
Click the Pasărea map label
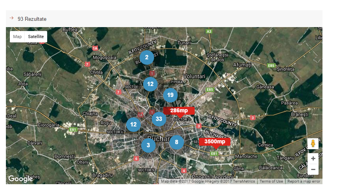click(x=289, y=103)
